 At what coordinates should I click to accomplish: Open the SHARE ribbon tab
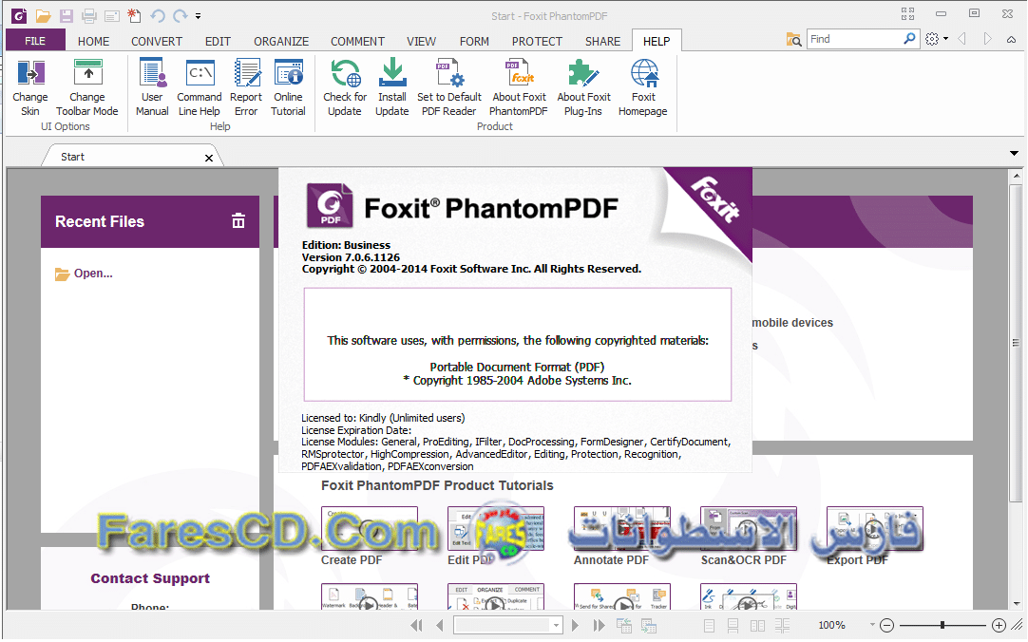click(602, 41)
